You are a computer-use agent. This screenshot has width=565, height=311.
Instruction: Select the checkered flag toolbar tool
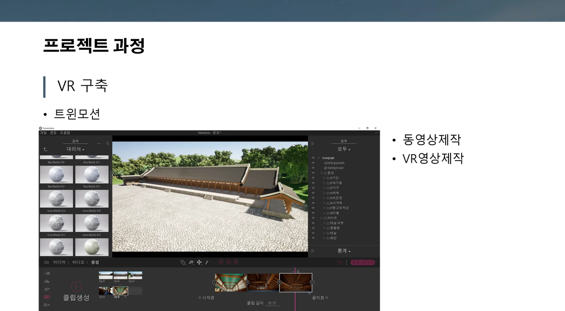click(191, 262)
